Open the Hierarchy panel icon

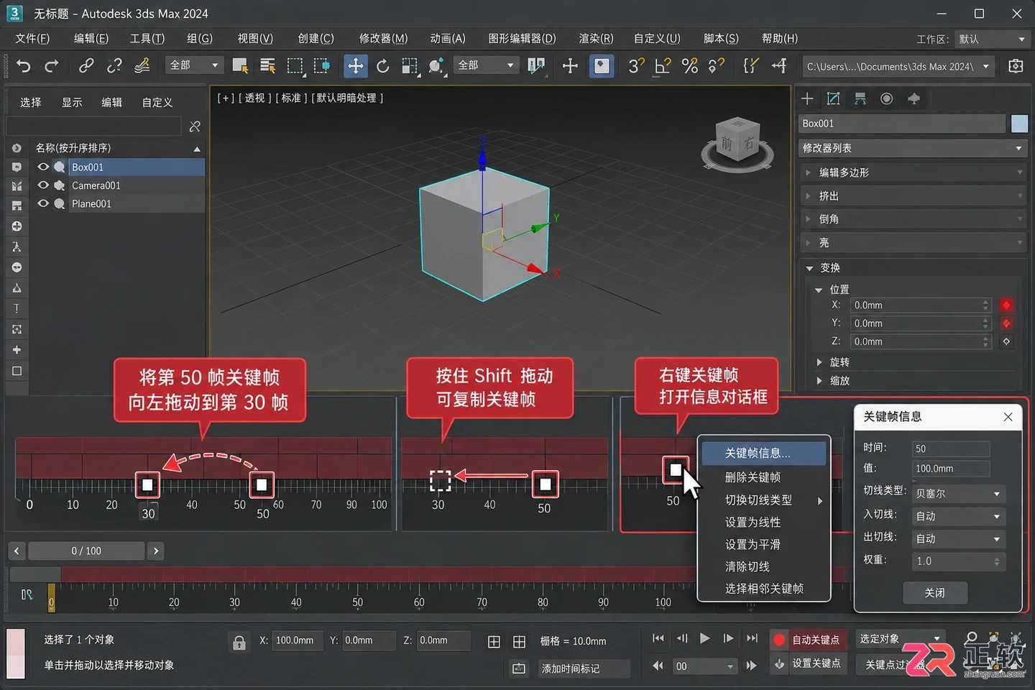click(860, 98)
